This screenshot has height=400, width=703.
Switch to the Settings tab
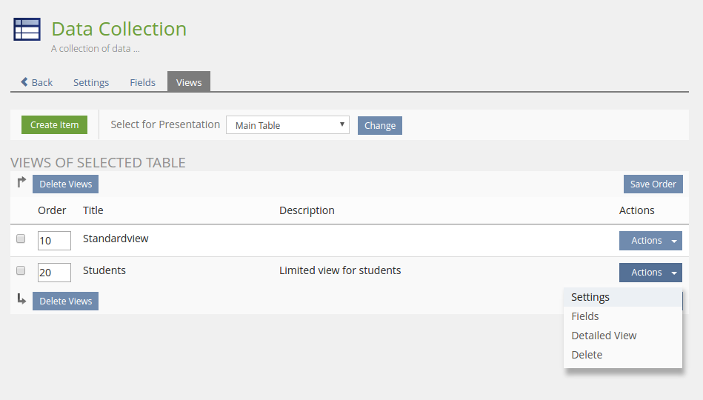(x=91, y=82)
